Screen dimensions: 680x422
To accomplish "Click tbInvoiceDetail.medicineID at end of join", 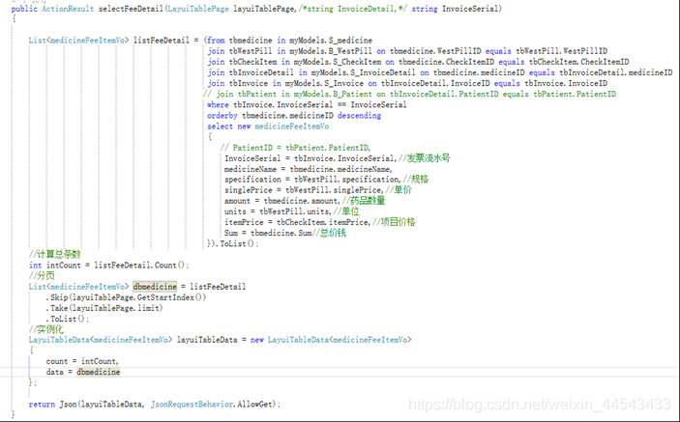I will click(x=616, y=72).
